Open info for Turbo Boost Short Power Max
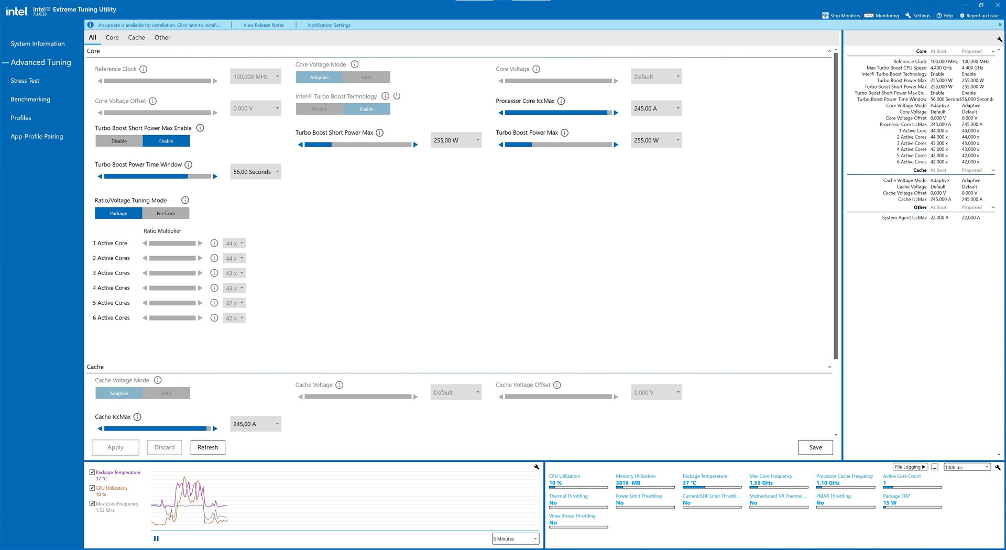Image resolution: width=1006 pixels, height=550 pixels. pyautogui.click(x=380, y=133)
